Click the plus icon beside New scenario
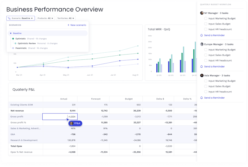 [x=68, y=25]
